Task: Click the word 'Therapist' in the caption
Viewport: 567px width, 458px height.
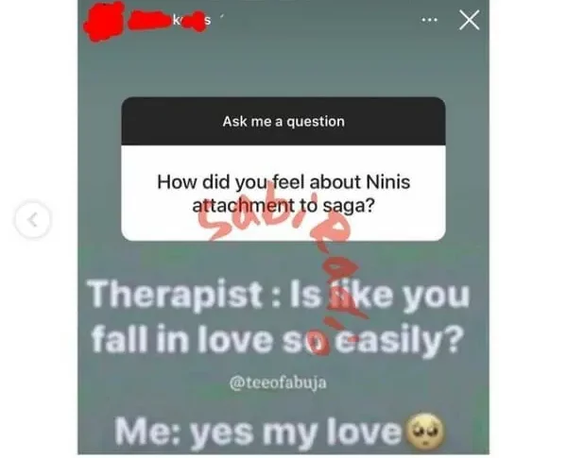Action: [x=175, y=295]
